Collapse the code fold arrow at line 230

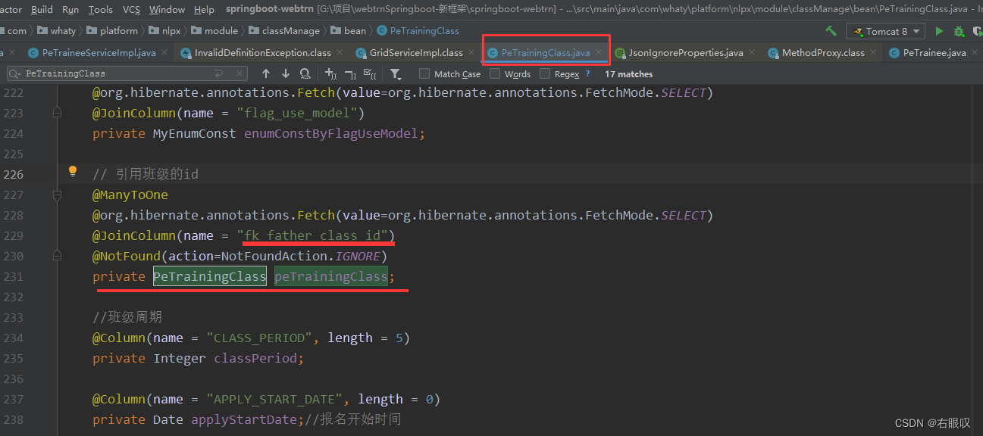click(x=57, y=256)
